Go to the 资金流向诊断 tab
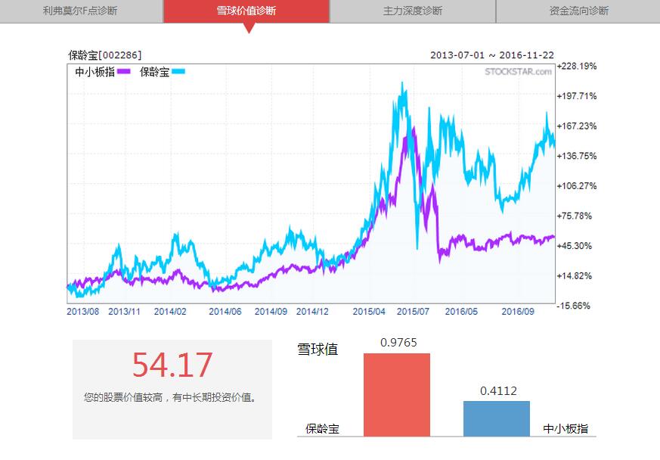This screenshot has width=660, height=460. tap(578, 11)
